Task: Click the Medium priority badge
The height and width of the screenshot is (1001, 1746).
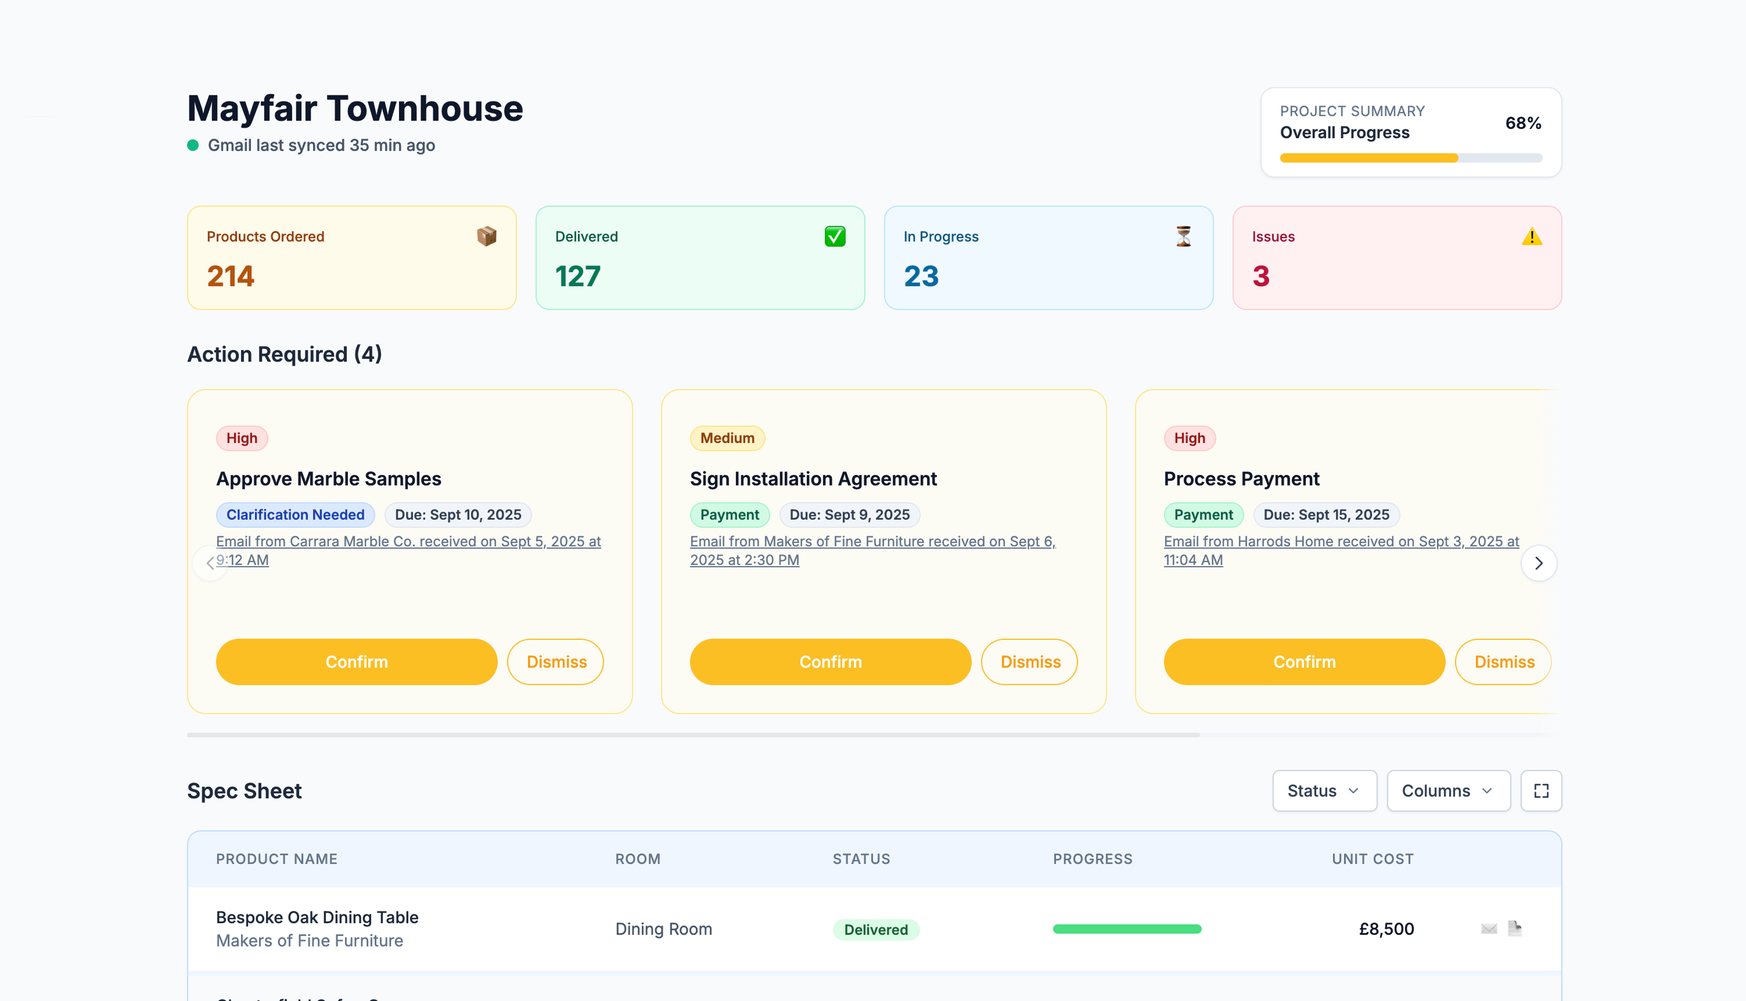Action: point(727,438)
